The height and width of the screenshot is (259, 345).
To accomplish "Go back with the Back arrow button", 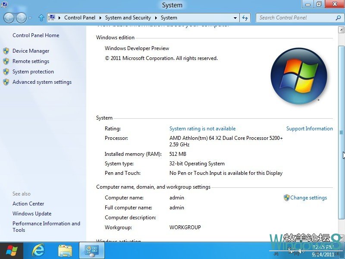I will click(x=9, y=18).
